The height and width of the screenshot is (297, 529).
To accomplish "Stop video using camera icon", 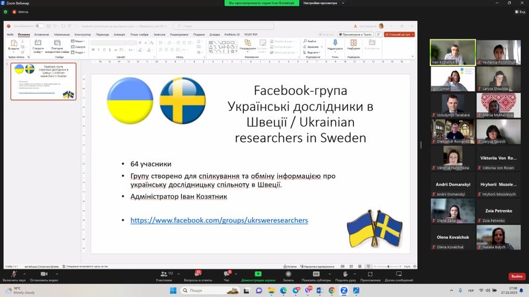I will coord(44,274).
